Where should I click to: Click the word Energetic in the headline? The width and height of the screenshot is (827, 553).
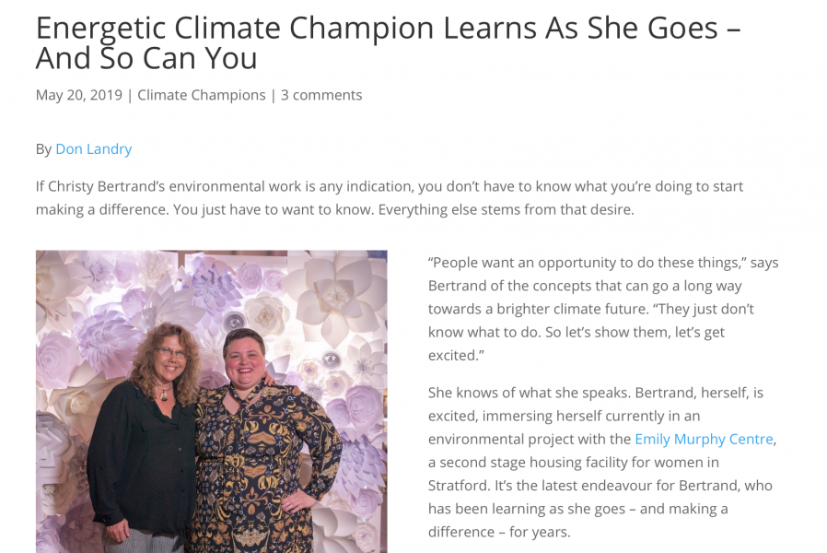point(100,29)
